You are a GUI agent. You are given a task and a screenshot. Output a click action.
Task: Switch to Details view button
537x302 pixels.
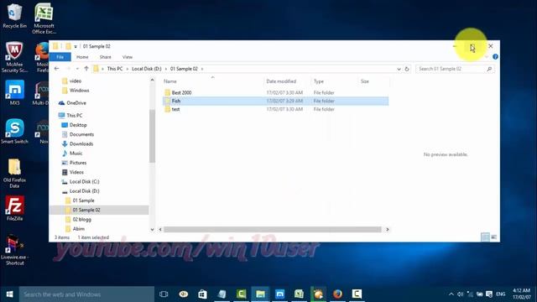click(485, 237)
